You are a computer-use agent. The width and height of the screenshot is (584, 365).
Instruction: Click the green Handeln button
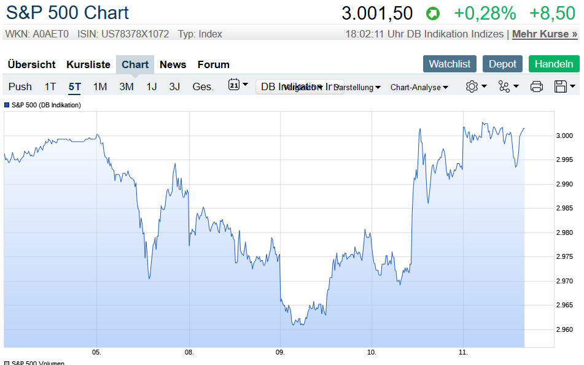[x=554, y=64]
